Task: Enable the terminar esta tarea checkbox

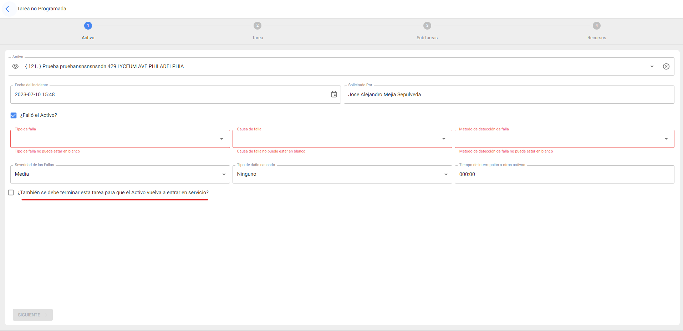Action: pyautogui.click(x=11, y=193)
